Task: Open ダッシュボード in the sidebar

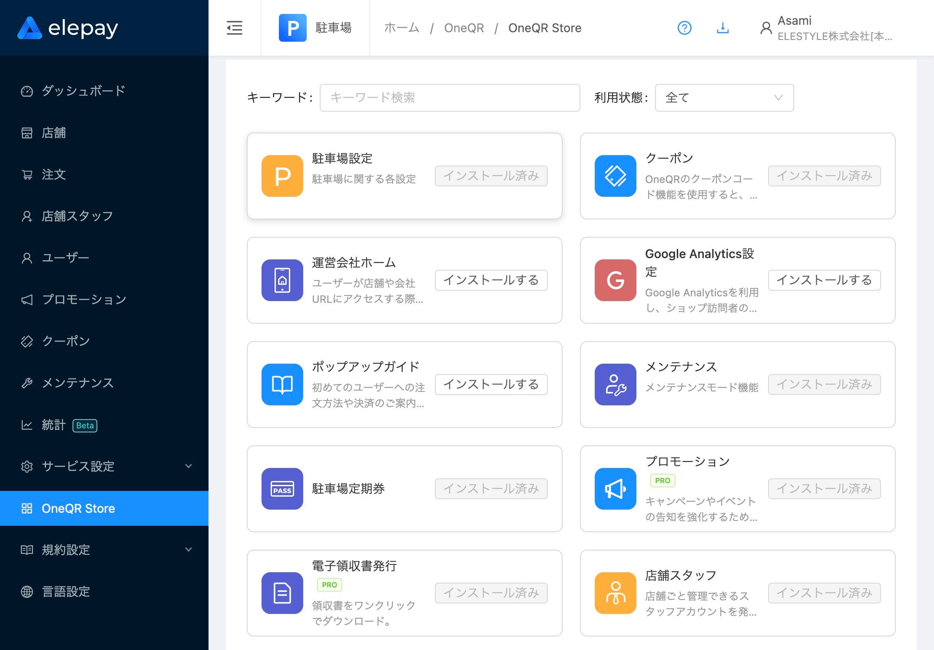Action: [83, 91]
